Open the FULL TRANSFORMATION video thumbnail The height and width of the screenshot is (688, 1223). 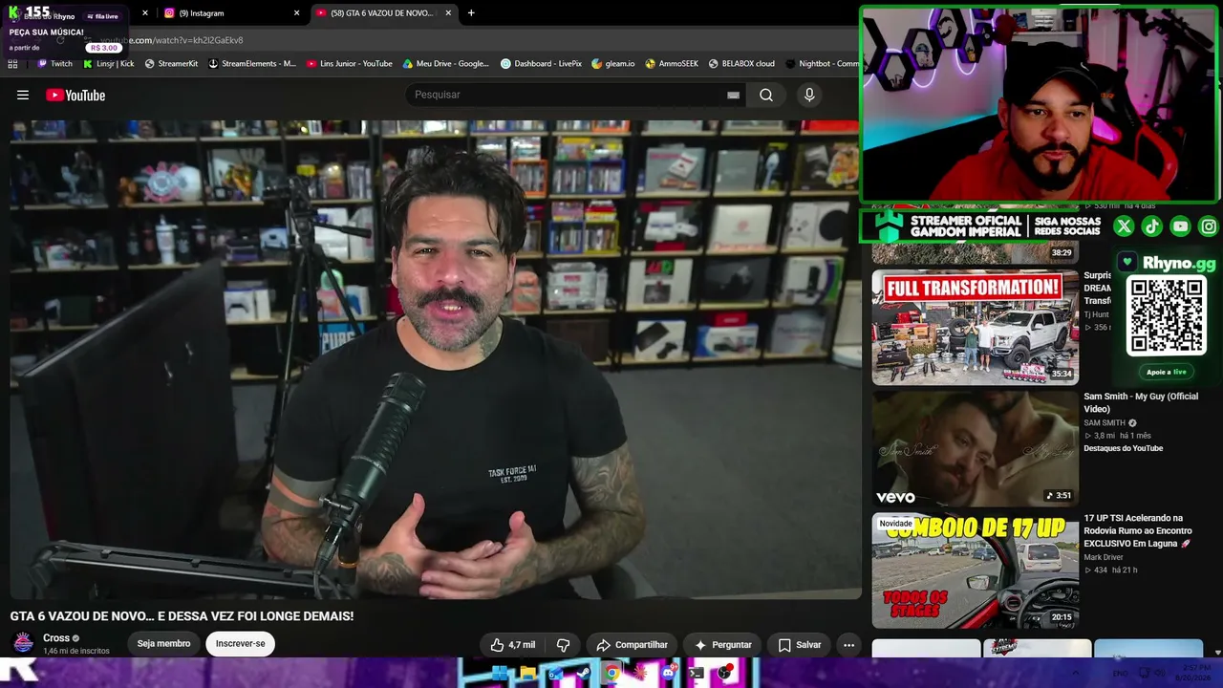coord(976,327)
